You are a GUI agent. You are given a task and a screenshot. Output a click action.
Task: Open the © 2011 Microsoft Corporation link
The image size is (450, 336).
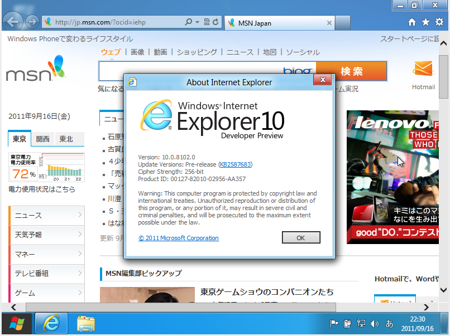(x=179, y=238)
